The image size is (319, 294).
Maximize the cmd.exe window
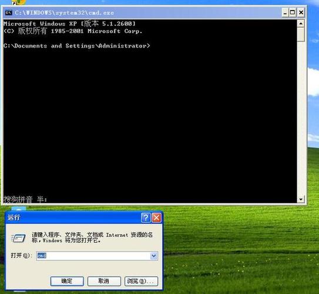pyautogui.click(x=293, y=13)
